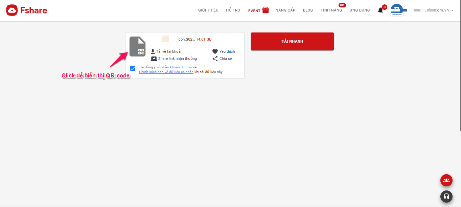Open the EVENT page
This screenshot has width=461, height=207.
click(x=254, y=10)
